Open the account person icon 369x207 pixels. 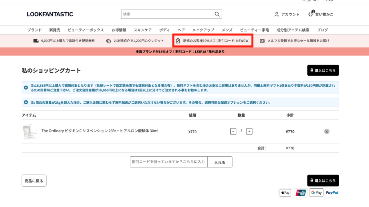(276, 14)
